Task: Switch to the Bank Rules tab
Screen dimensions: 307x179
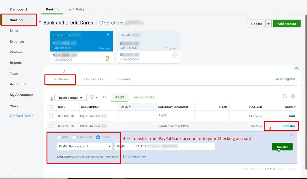Action: pyautogui.click(x=76, y=9)
